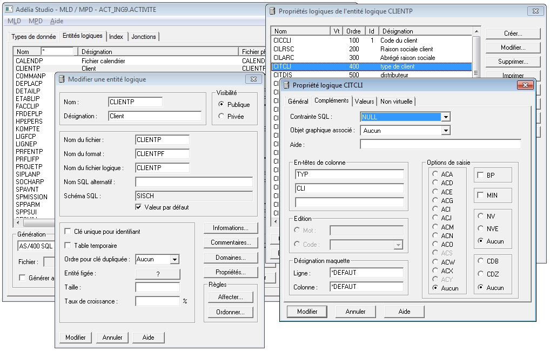Close the Propriété logique CITCLI dialog
Screen dimensions: 550x351
coord(525,85)
